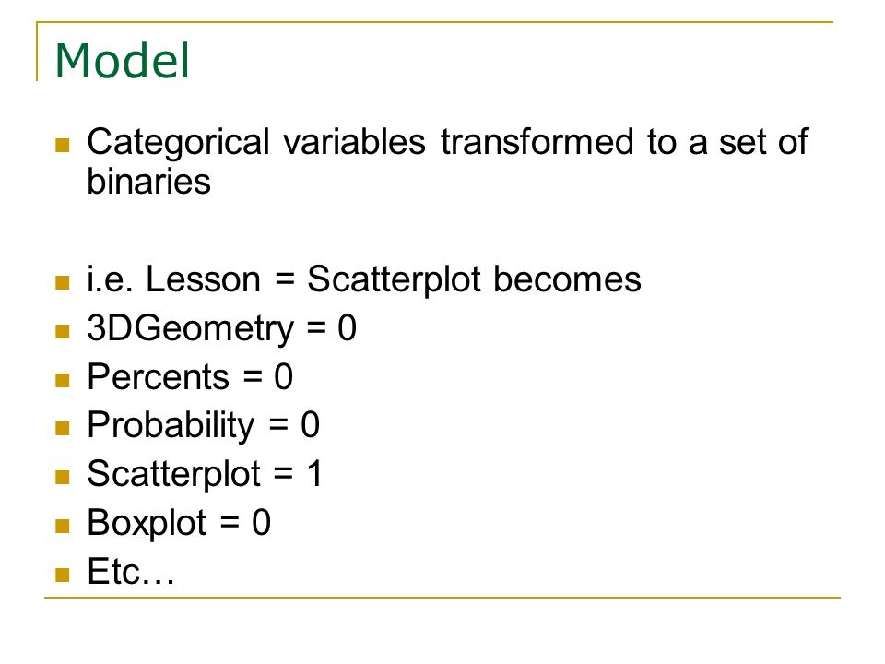Click bullet icon next to Percents
885x664 pixels.
[62, 379]
